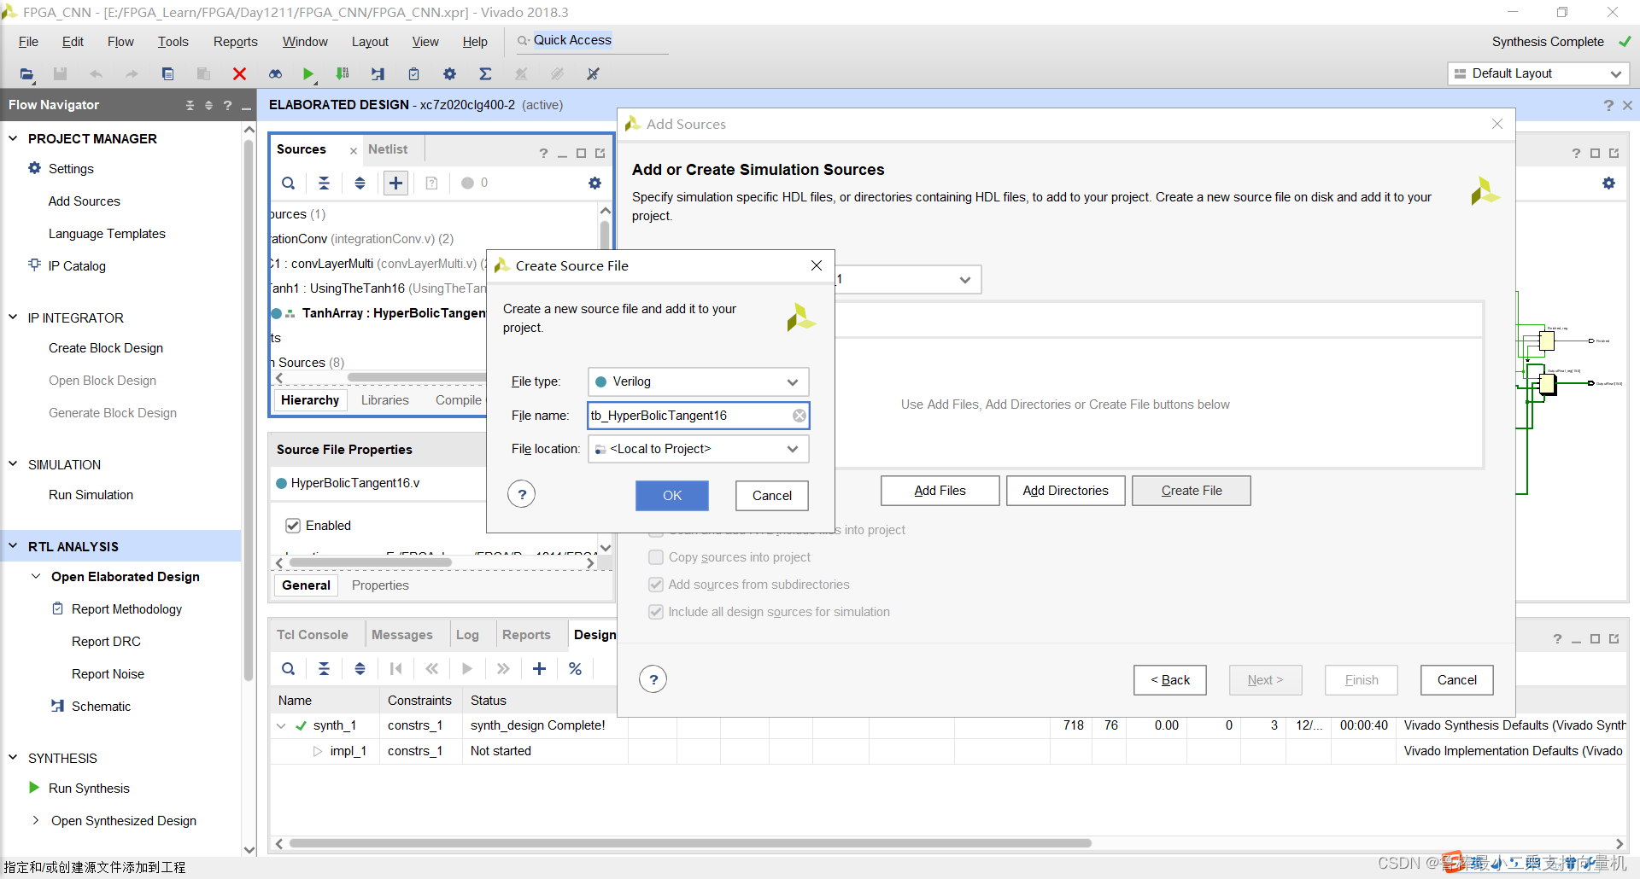The width and height of the screenshot is (1640, 879).
Task: Open the Reports menu
Action: pos(235,42)
